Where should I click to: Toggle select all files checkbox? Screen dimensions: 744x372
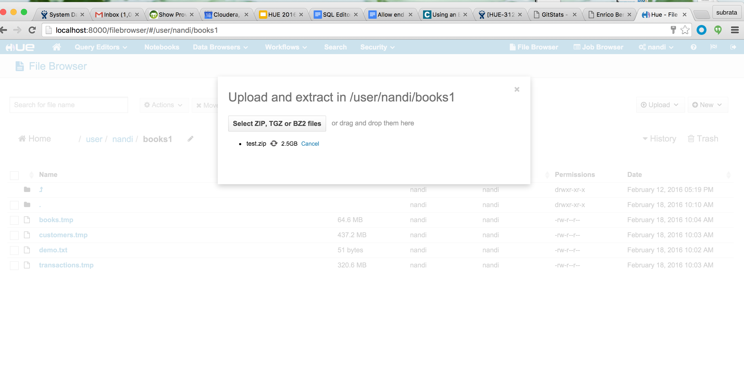[14, 175]
